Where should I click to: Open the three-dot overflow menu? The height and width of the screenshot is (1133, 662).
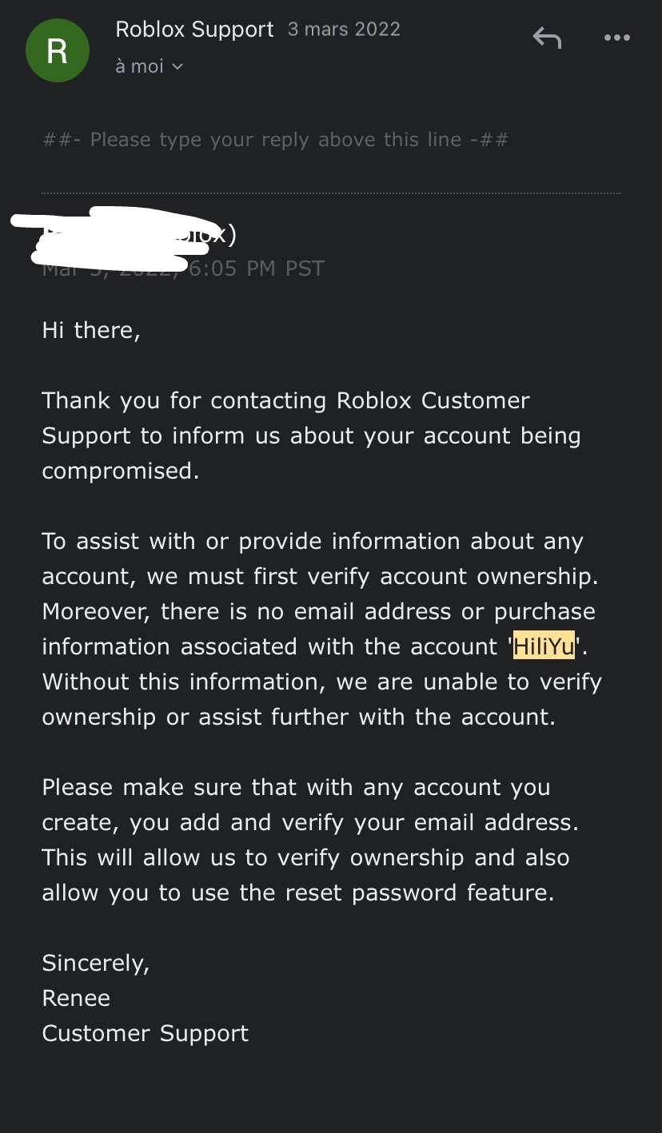pos(616,38)
